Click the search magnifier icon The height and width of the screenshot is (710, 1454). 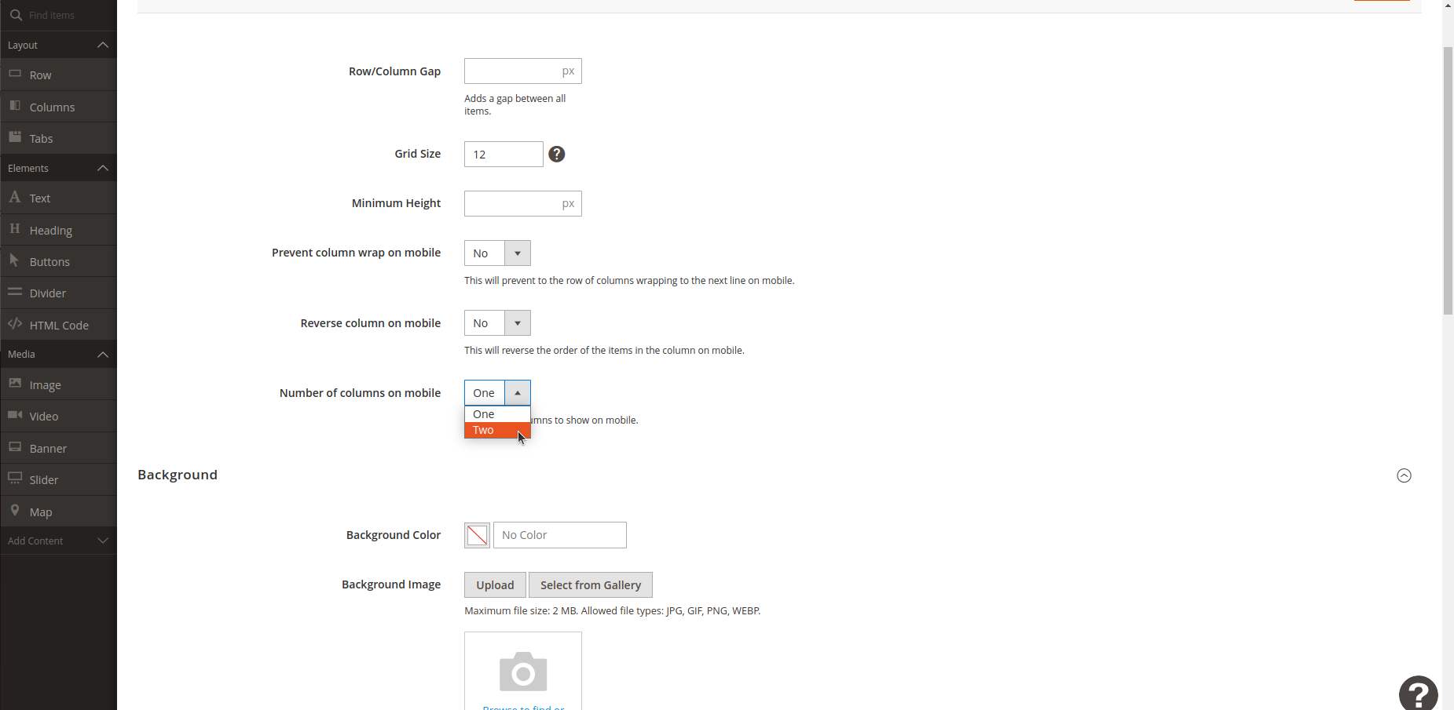(x=16, y=15)
